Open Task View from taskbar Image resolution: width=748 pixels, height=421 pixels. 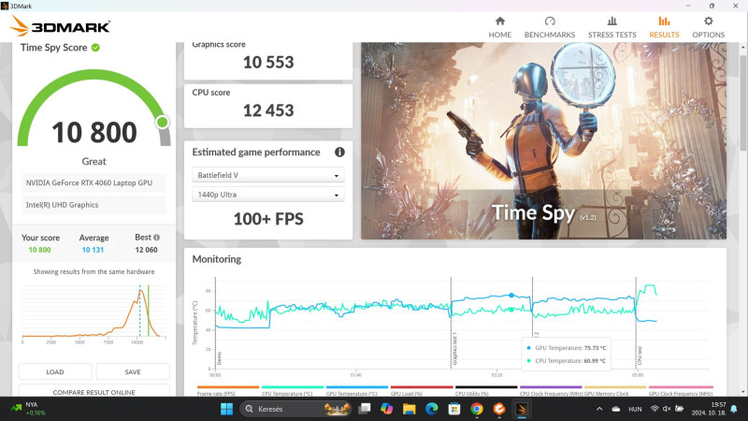365,409
